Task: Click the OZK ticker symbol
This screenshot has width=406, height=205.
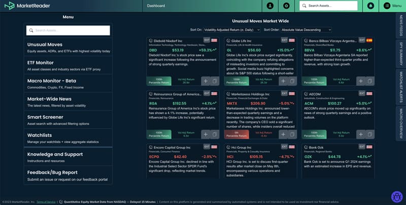Action: [308, 157]
